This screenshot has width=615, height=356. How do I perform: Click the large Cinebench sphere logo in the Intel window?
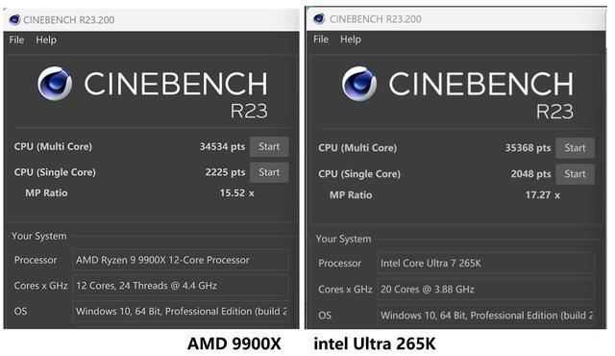[x=358, y=84]
